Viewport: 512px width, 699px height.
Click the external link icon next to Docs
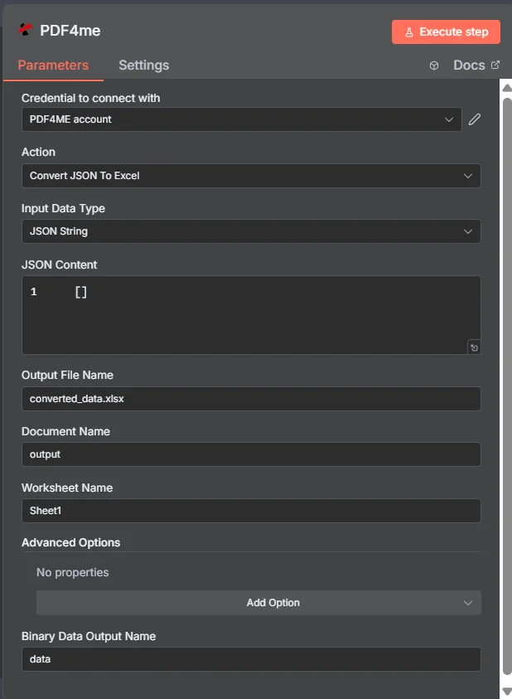click(x=495, y=65)
